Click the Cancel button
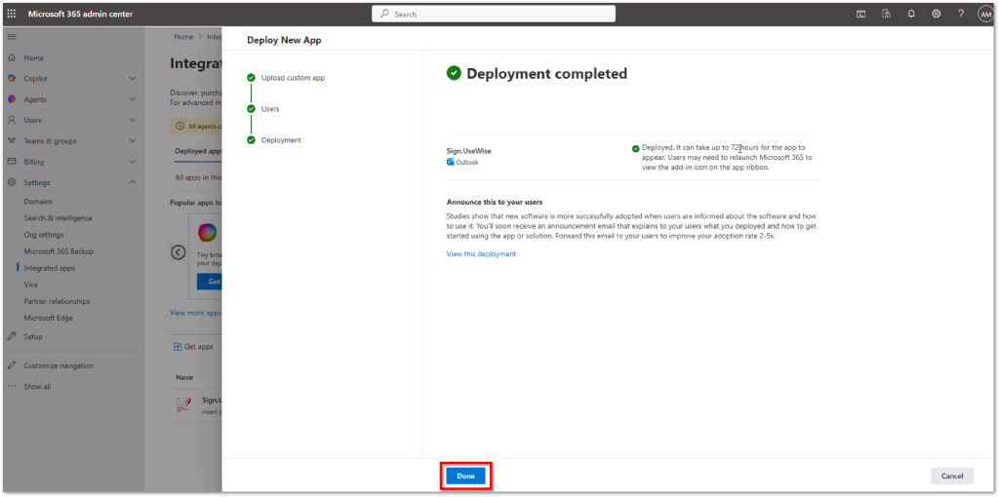Image resolution: width=999 pixels, height=497 pixels. 952,476
